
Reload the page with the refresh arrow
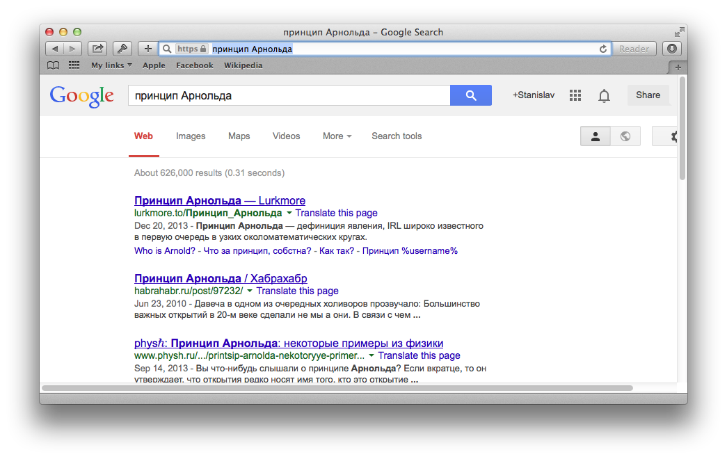[x=602, y=49]
